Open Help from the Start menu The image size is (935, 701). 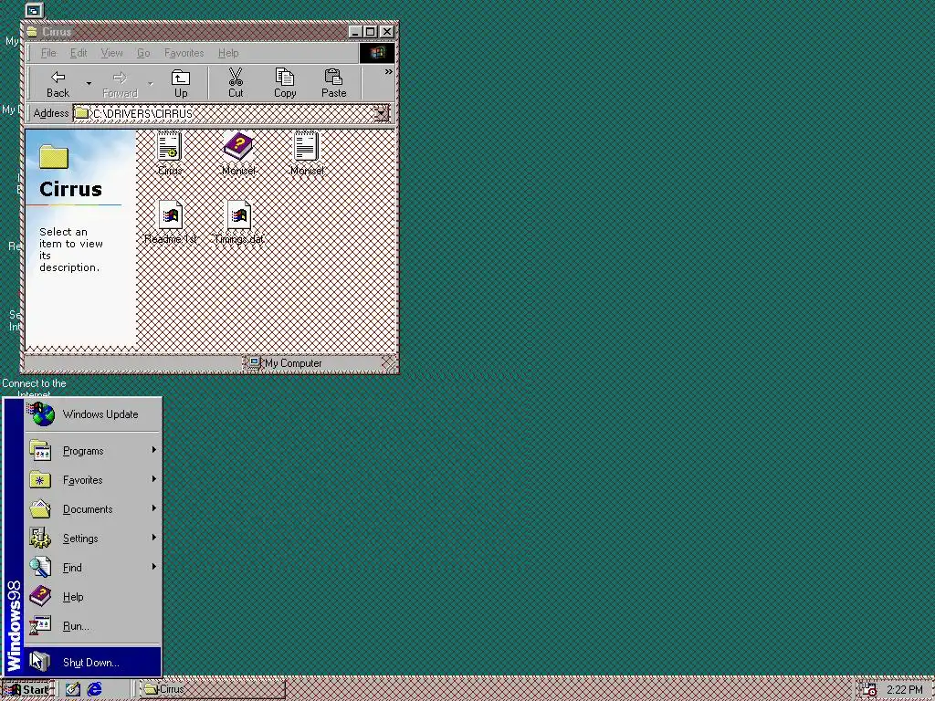(x=93, y=597)
